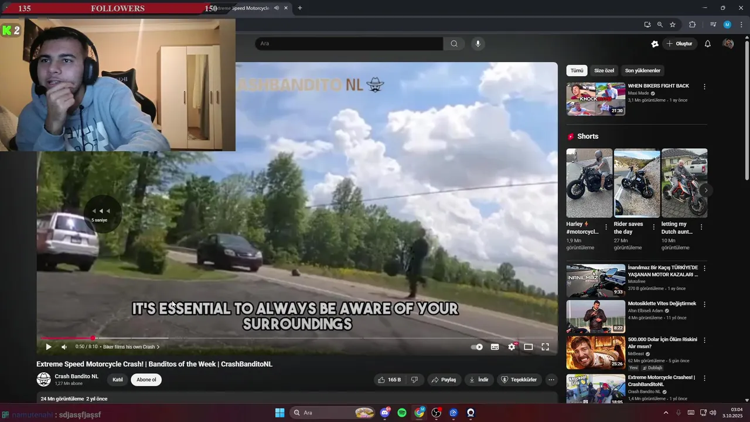750x422 pixels.
Task: Open 'İnanılmaz Bir Kaçış TÜRKİYE'DE' video
Action: click(596, 281)
